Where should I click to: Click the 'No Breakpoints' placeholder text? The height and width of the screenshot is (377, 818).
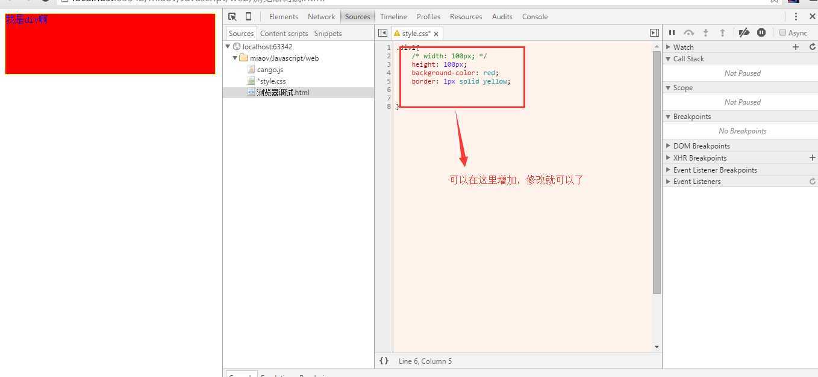(742, 131)
